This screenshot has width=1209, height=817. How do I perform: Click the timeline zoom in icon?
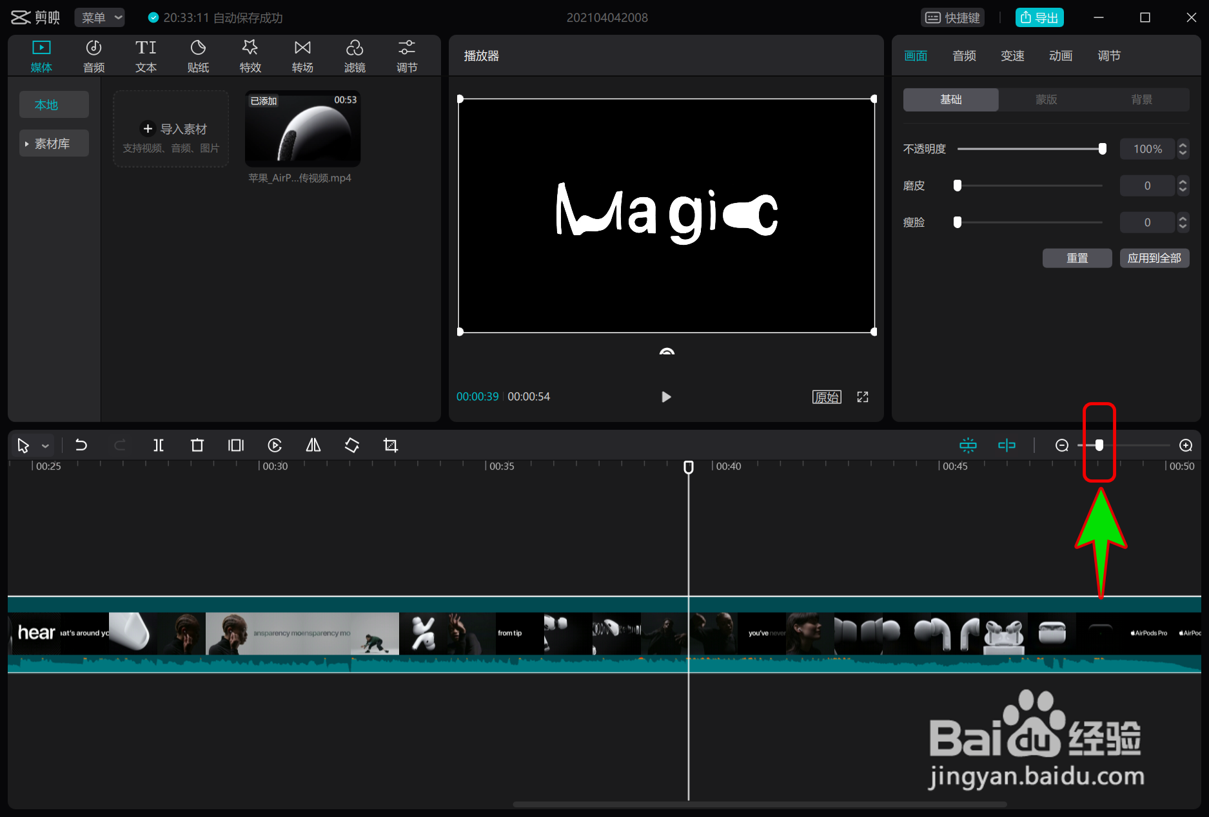pyautogui.click(x=1186, y=445)
